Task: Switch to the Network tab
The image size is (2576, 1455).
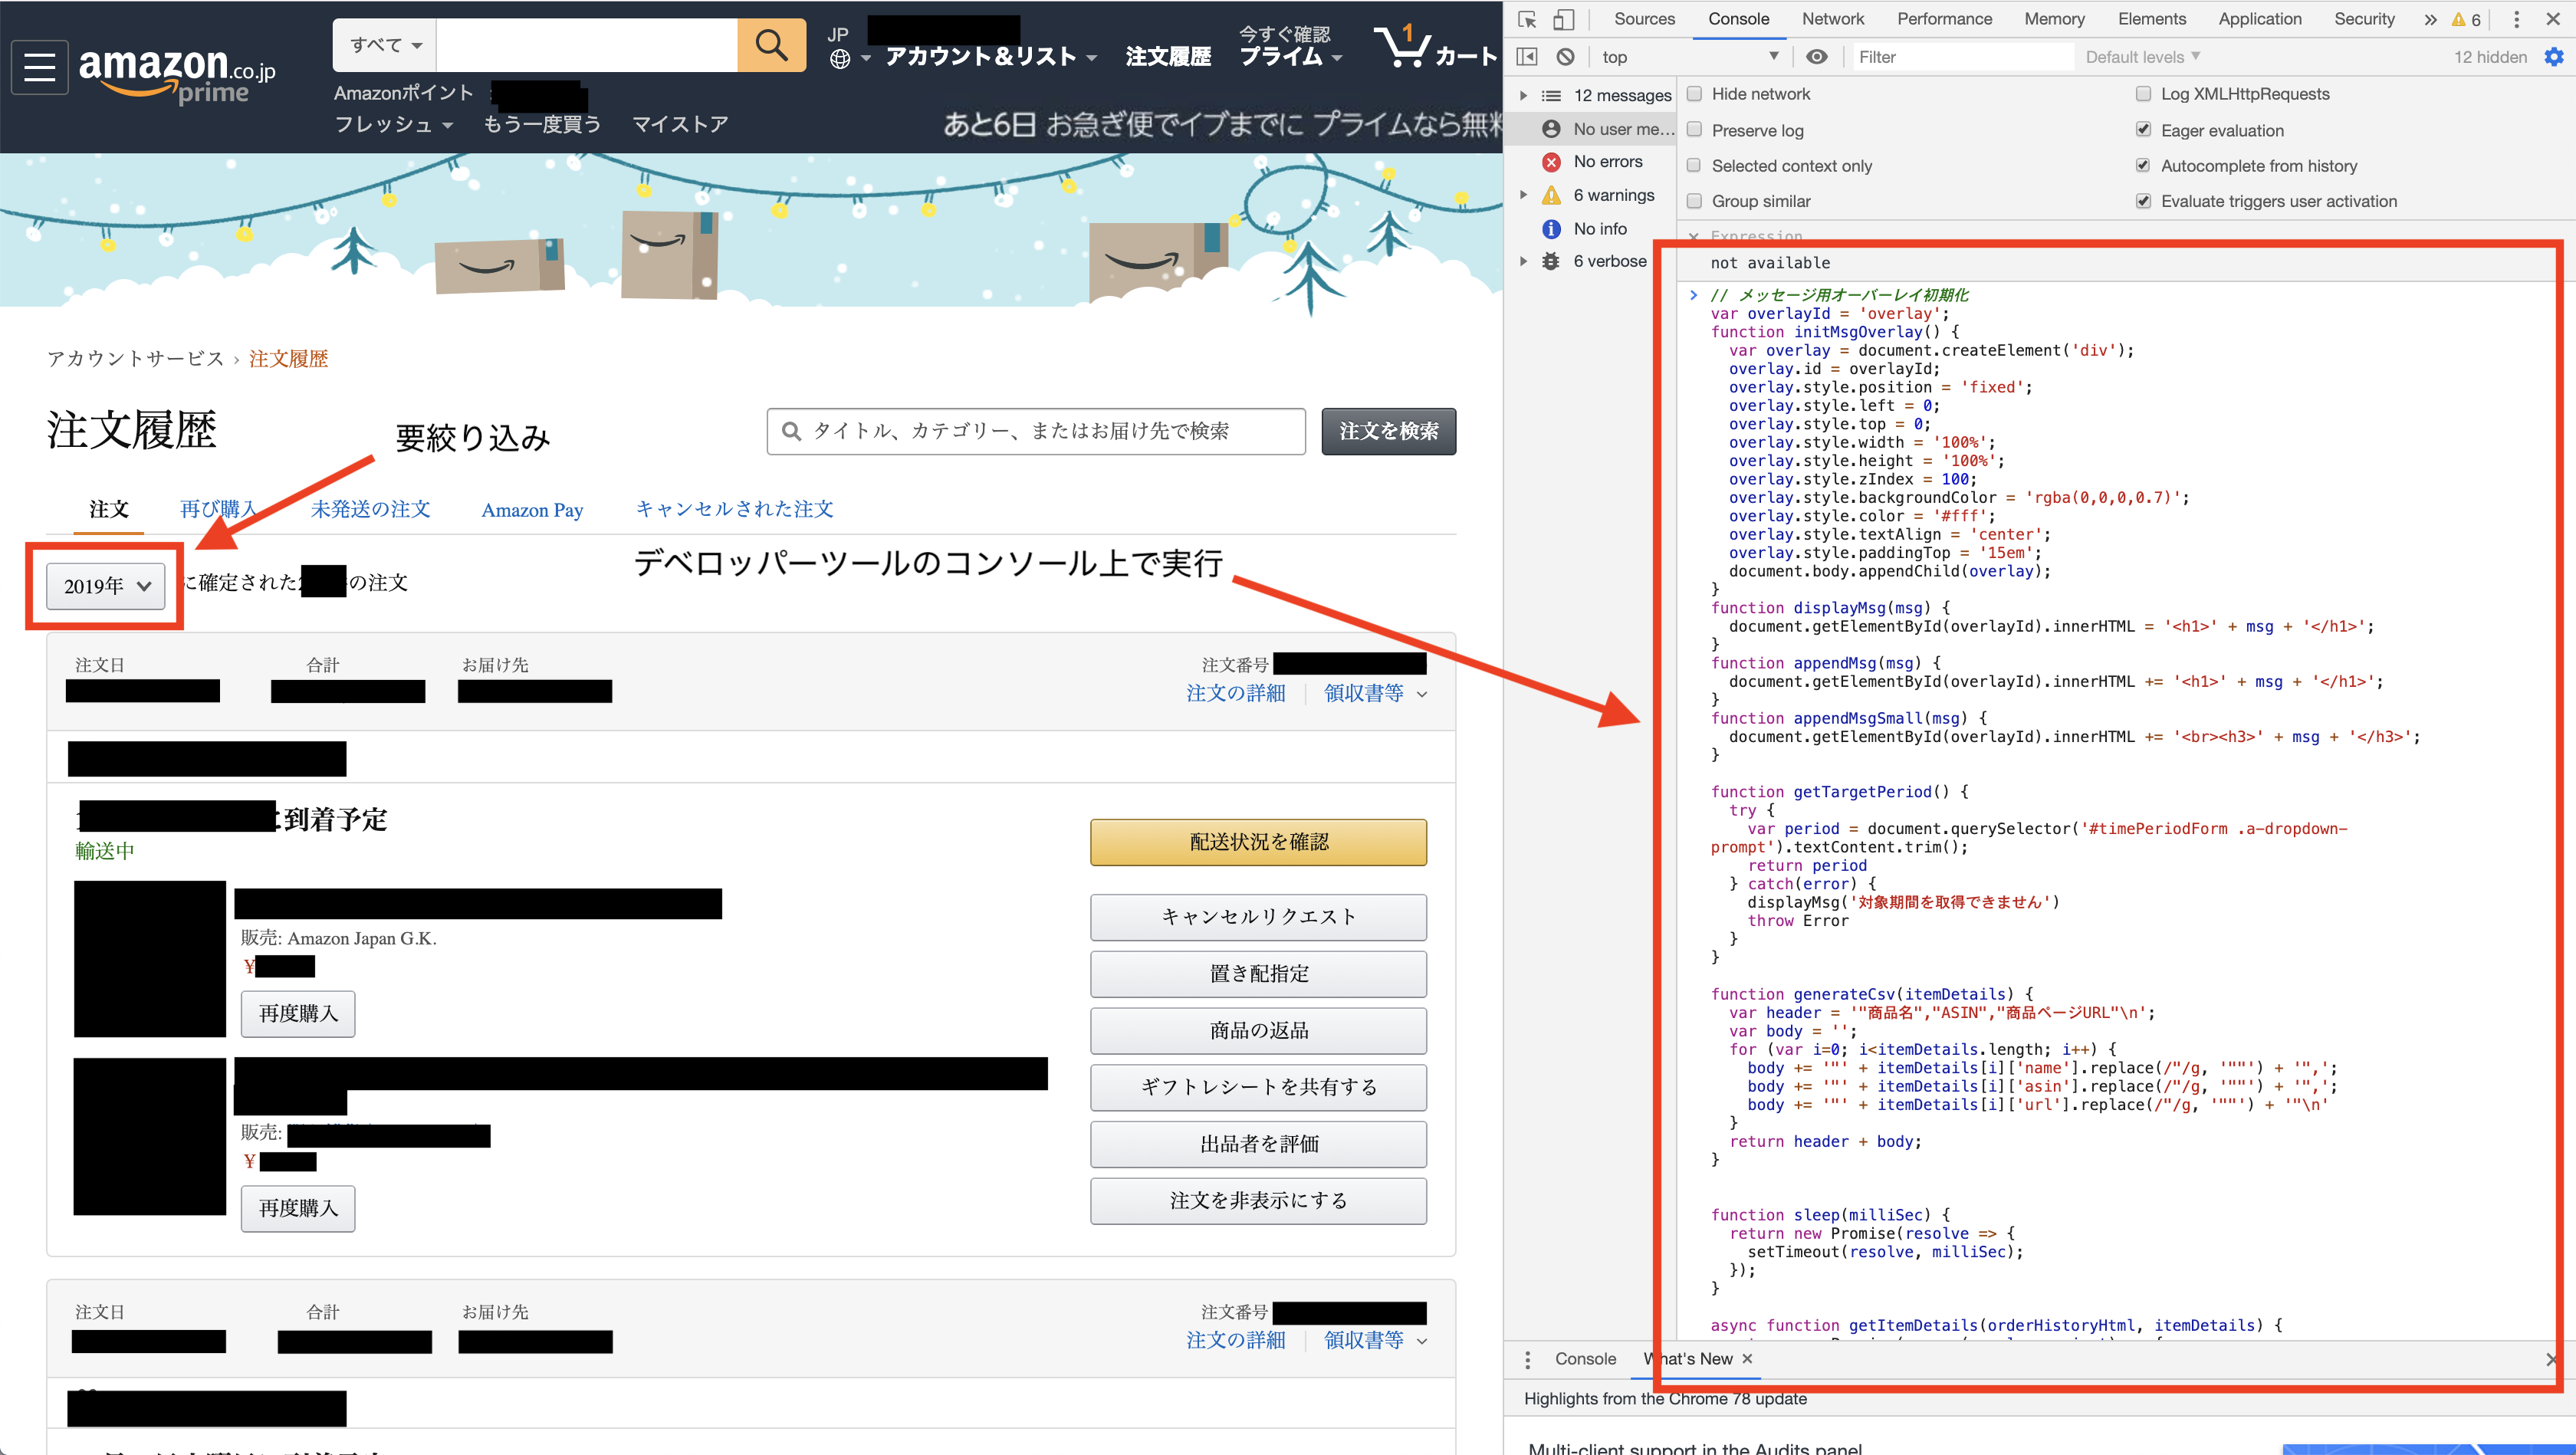Action: [1833, 19]
